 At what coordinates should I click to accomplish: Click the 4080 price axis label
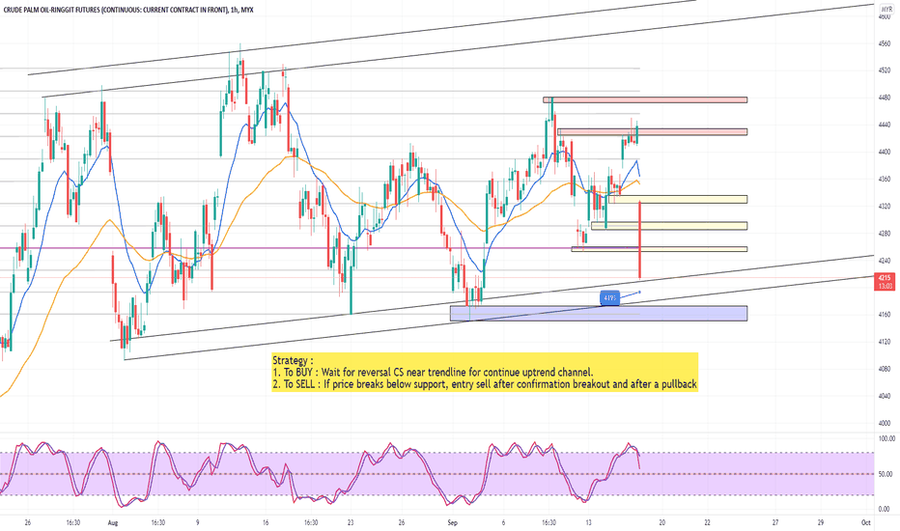(884, 369)
